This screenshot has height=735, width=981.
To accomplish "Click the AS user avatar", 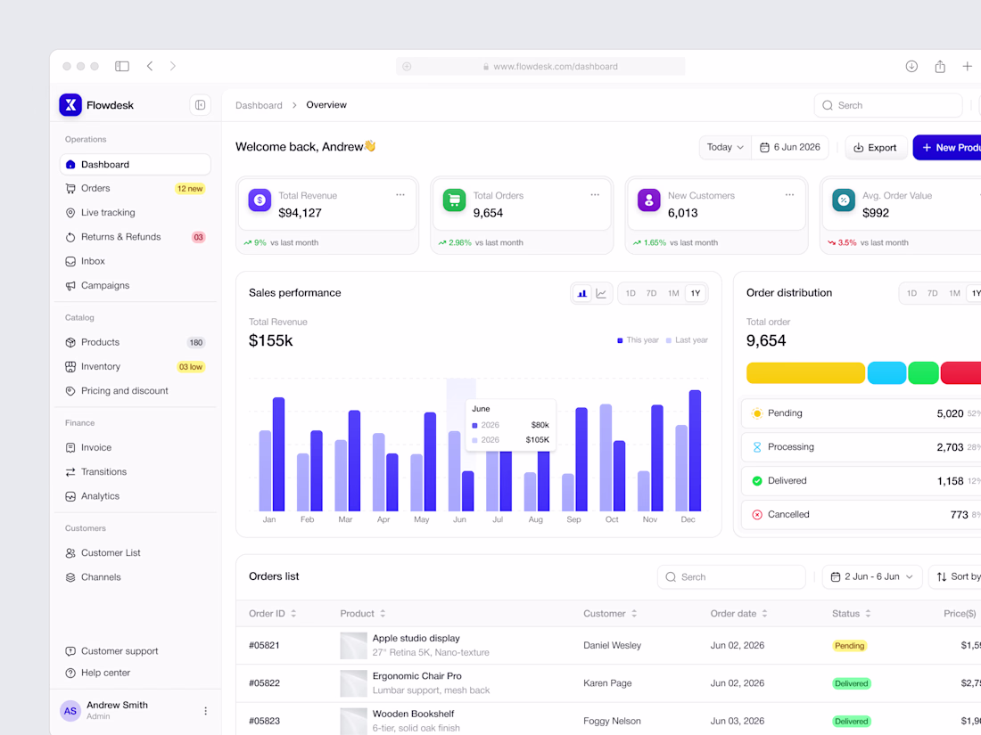I will (70, 711).
